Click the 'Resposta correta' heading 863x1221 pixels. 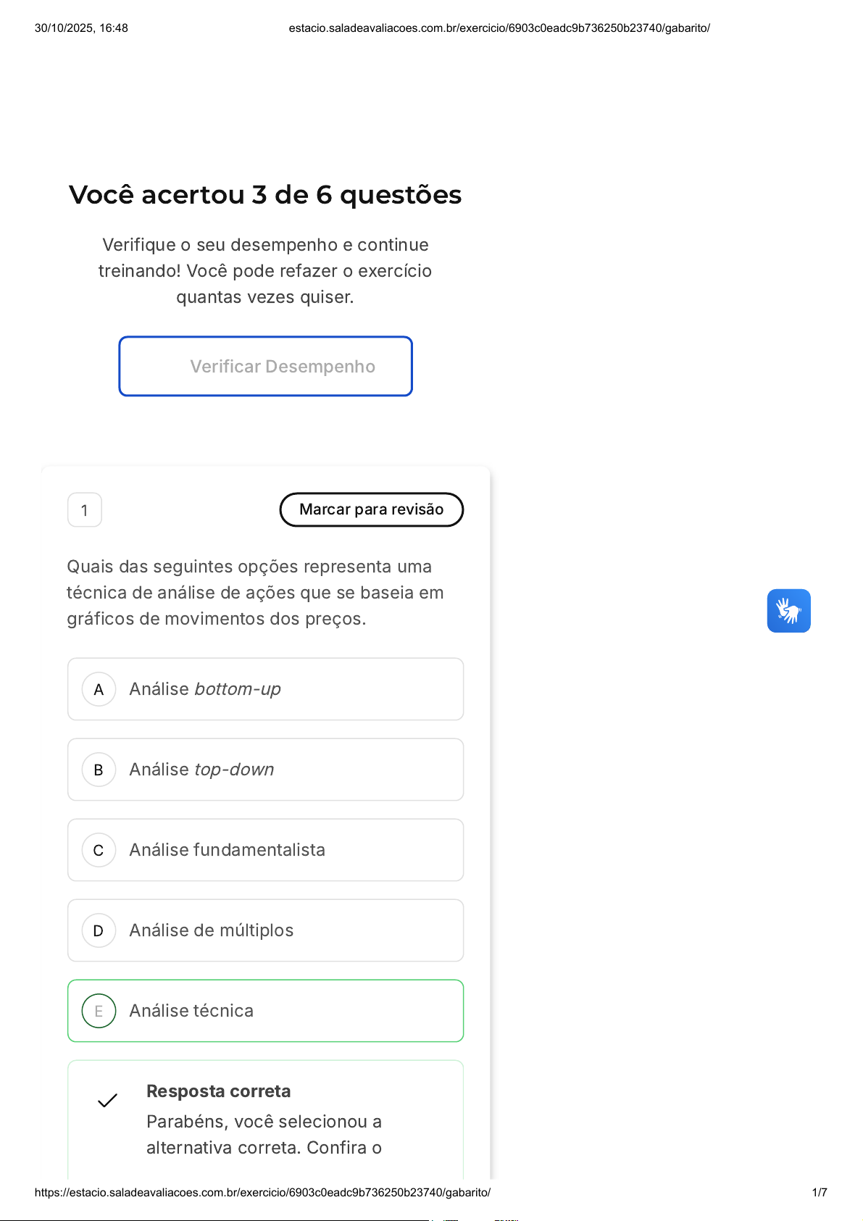click(218, 1091)
